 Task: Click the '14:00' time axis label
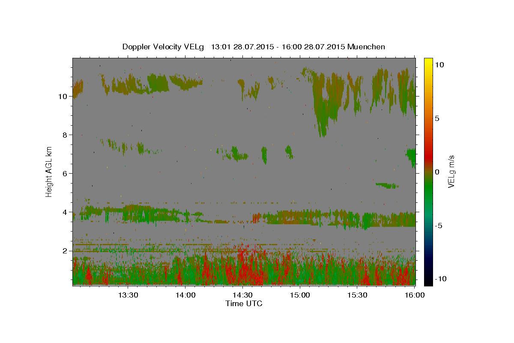coord(185,295)
